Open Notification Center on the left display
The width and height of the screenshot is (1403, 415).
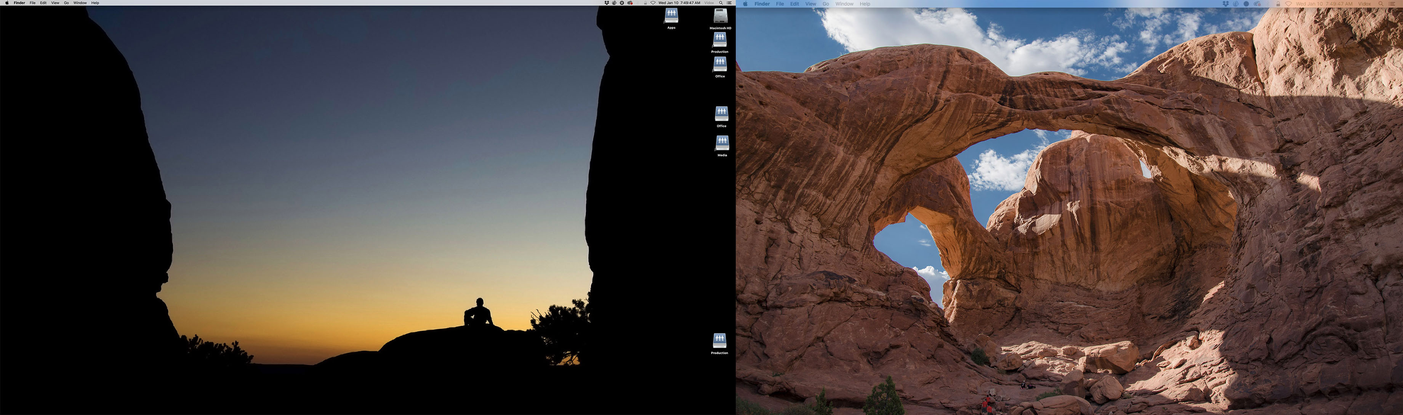coord(729,3)
